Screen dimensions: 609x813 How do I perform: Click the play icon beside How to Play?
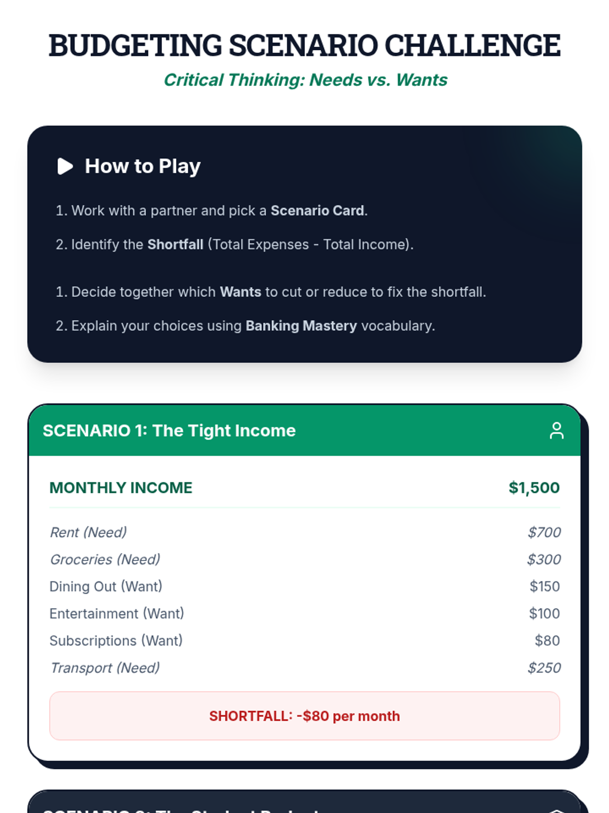[65, 166]
